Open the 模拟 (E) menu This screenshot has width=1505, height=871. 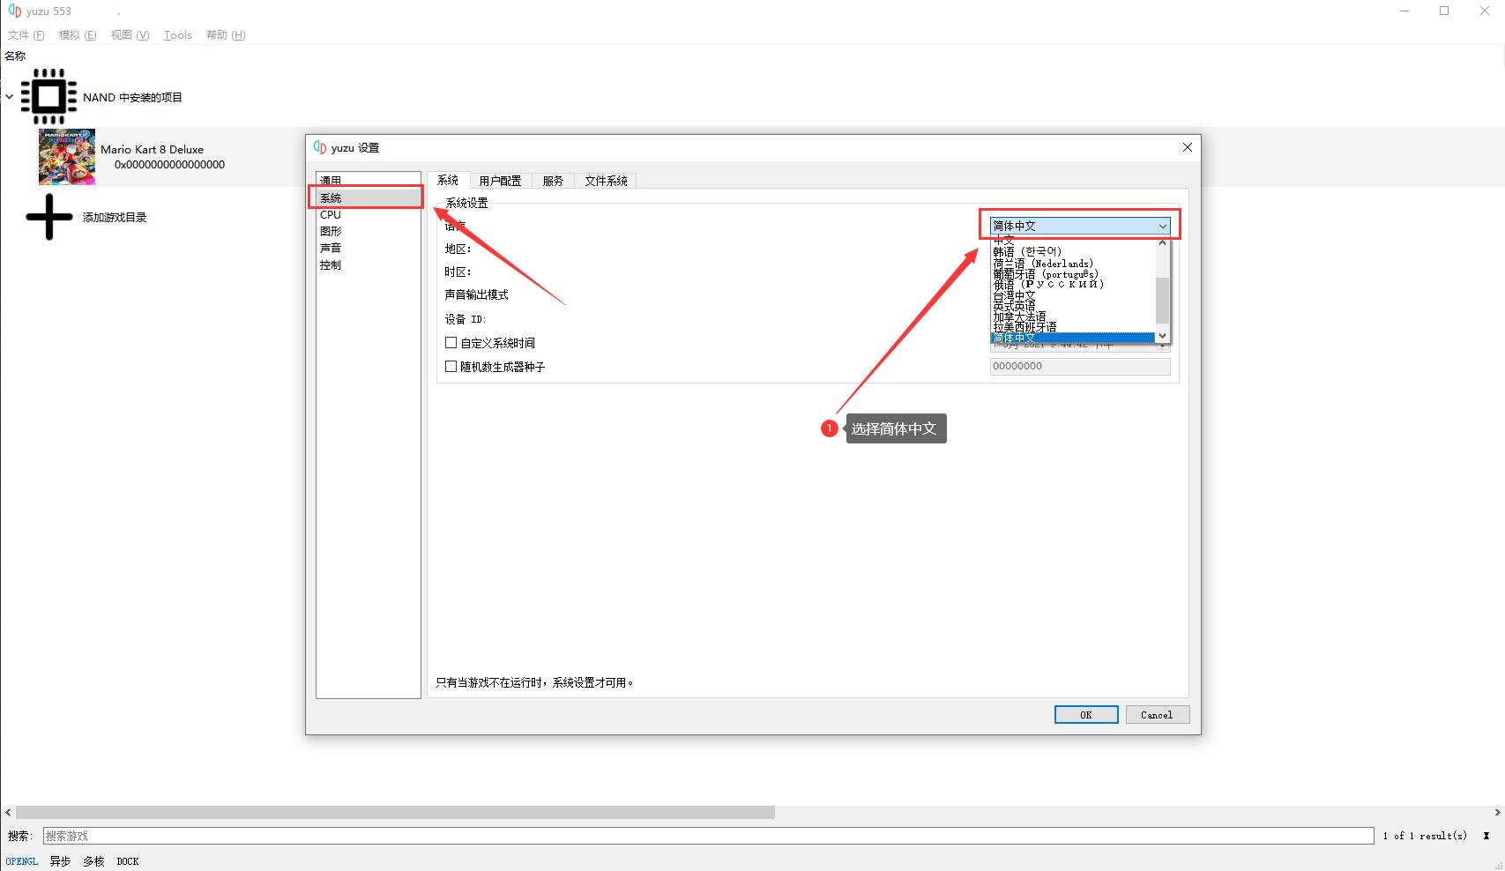pos(78,35)
